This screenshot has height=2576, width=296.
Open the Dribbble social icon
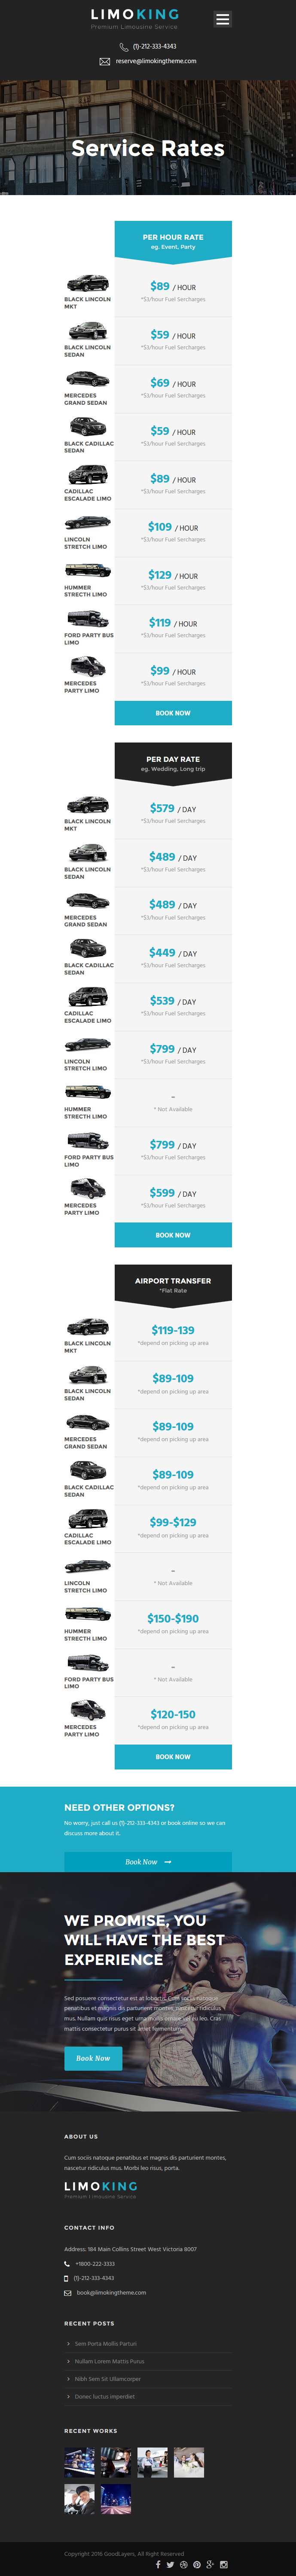click(x=183, y=2564)
